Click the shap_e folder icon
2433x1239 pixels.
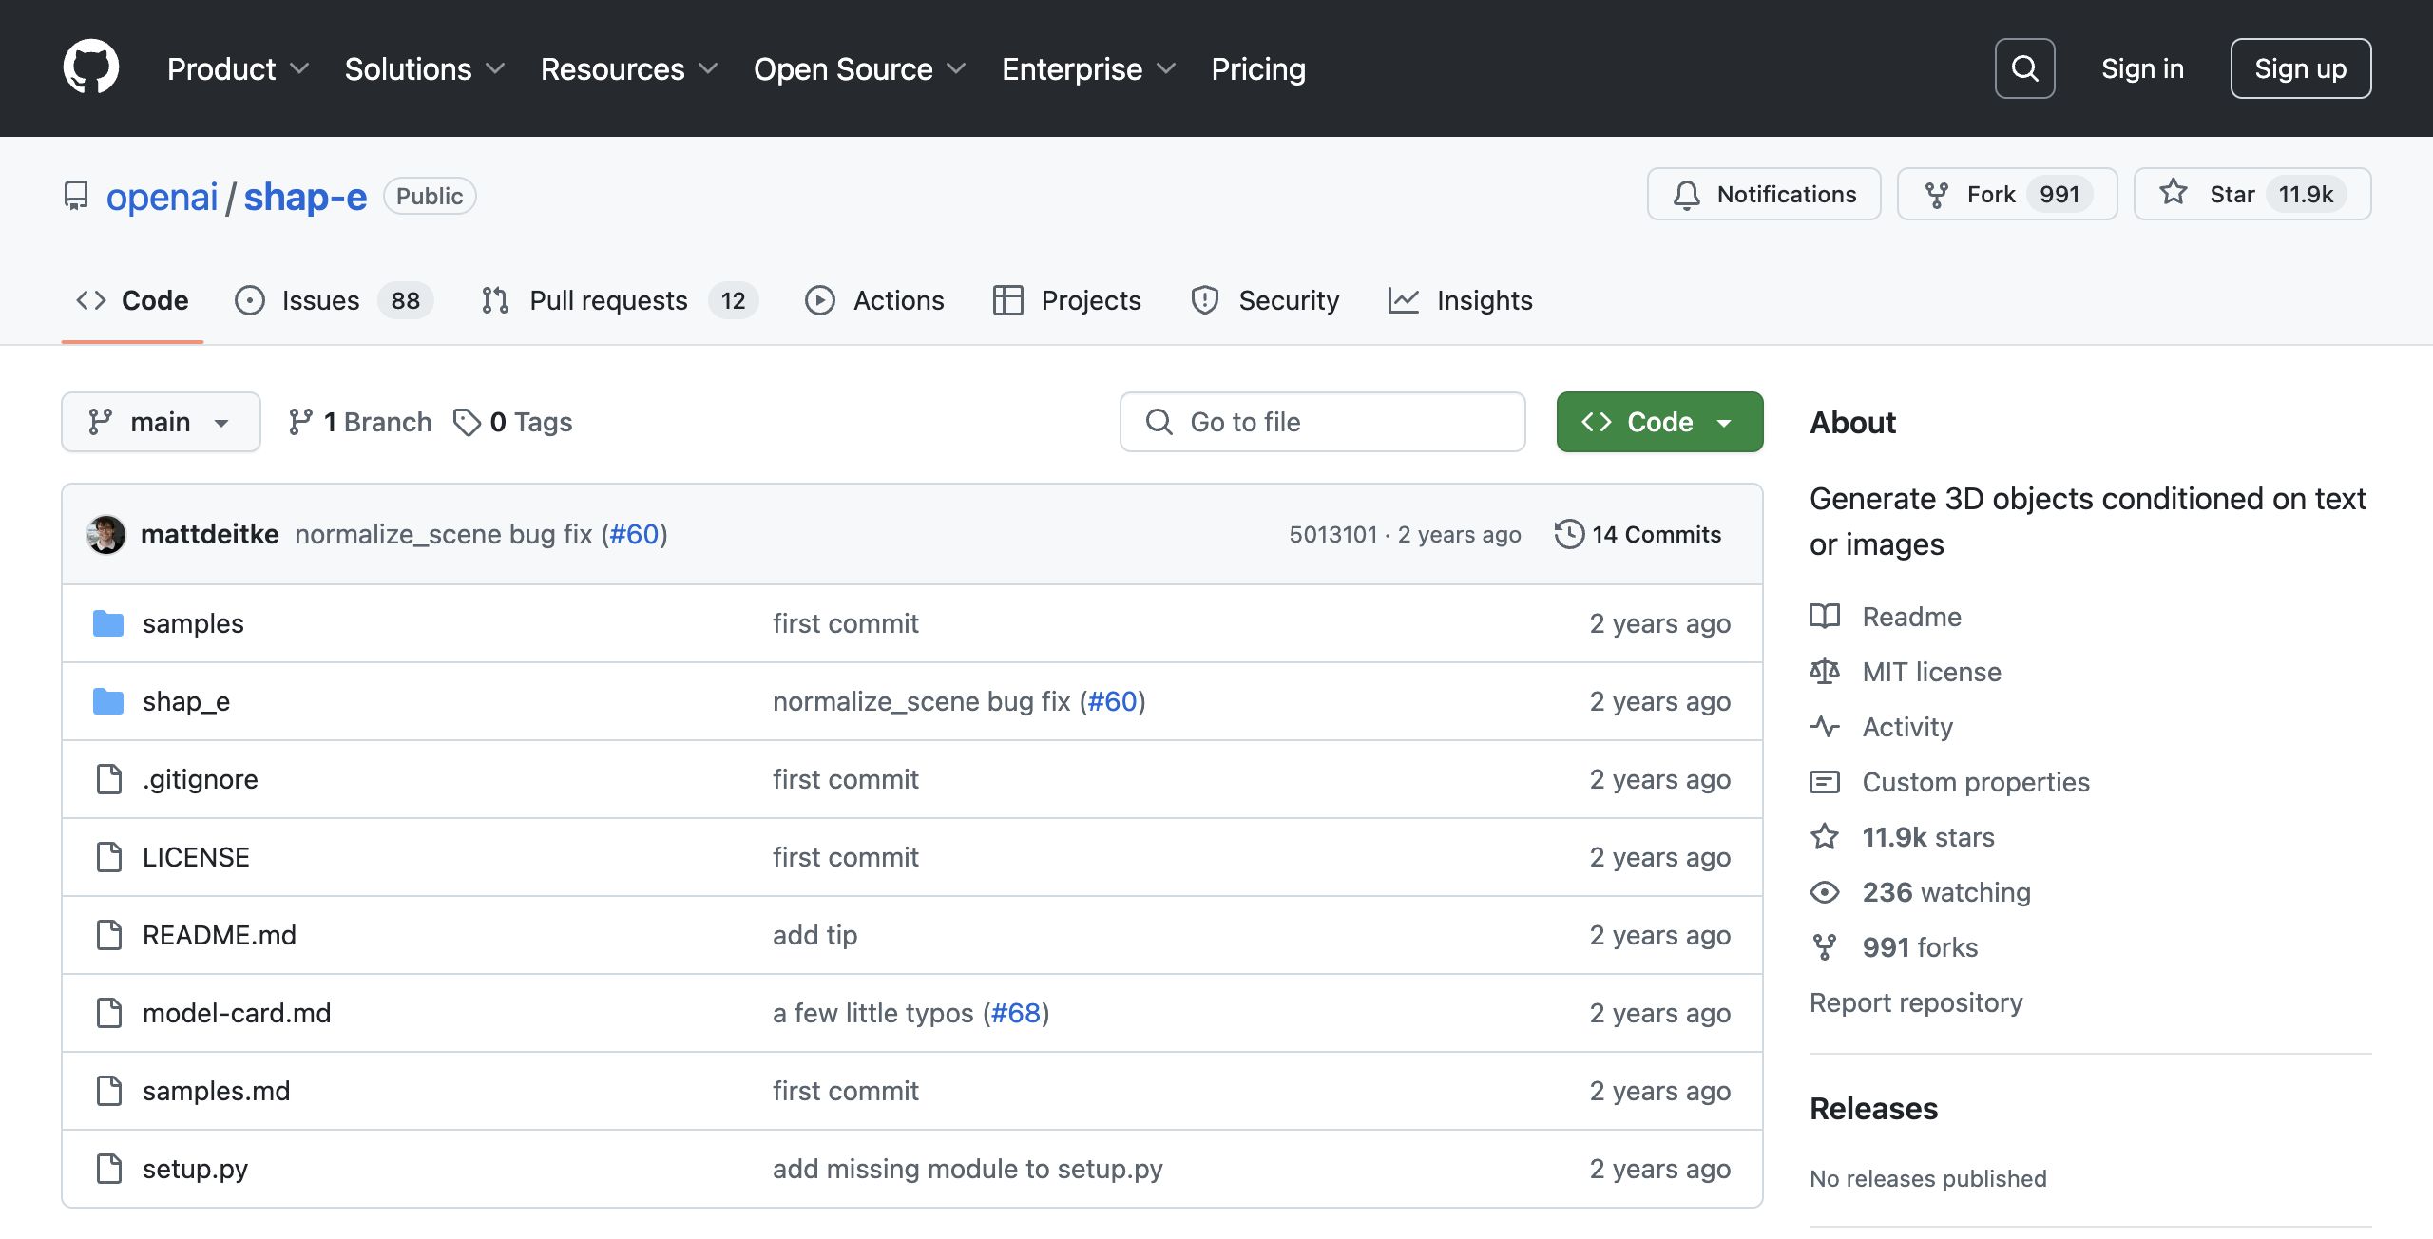(108, 701)
